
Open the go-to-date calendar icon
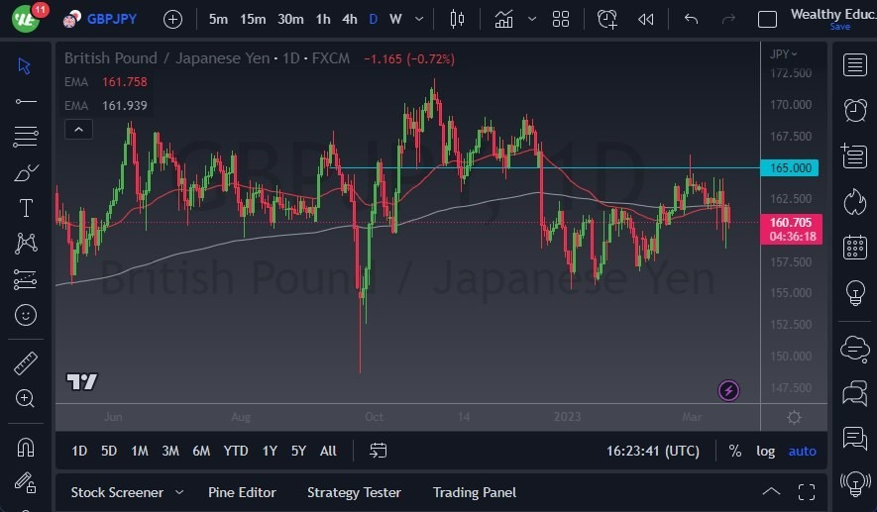(x=379, y=451)
